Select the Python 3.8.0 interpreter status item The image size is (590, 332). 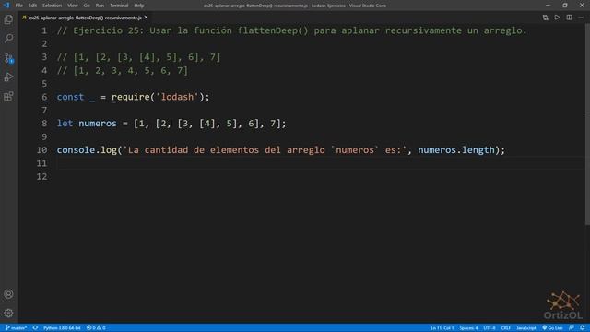(62, 328)
